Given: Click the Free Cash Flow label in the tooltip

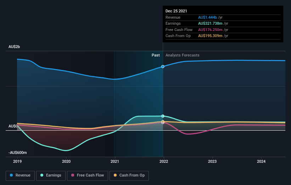Looking at the screenshot, I should coord(179,30).
